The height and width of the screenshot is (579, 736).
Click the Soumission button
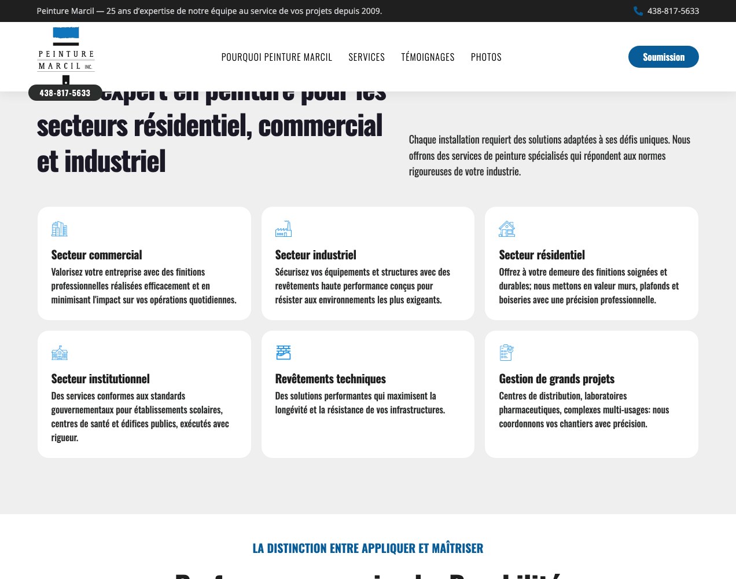coord(664,57)
